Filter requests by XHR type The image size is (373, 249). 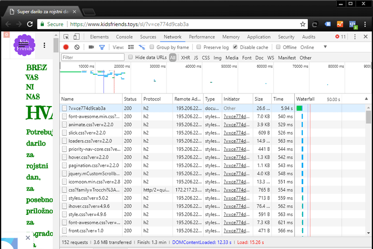(185, 58)
